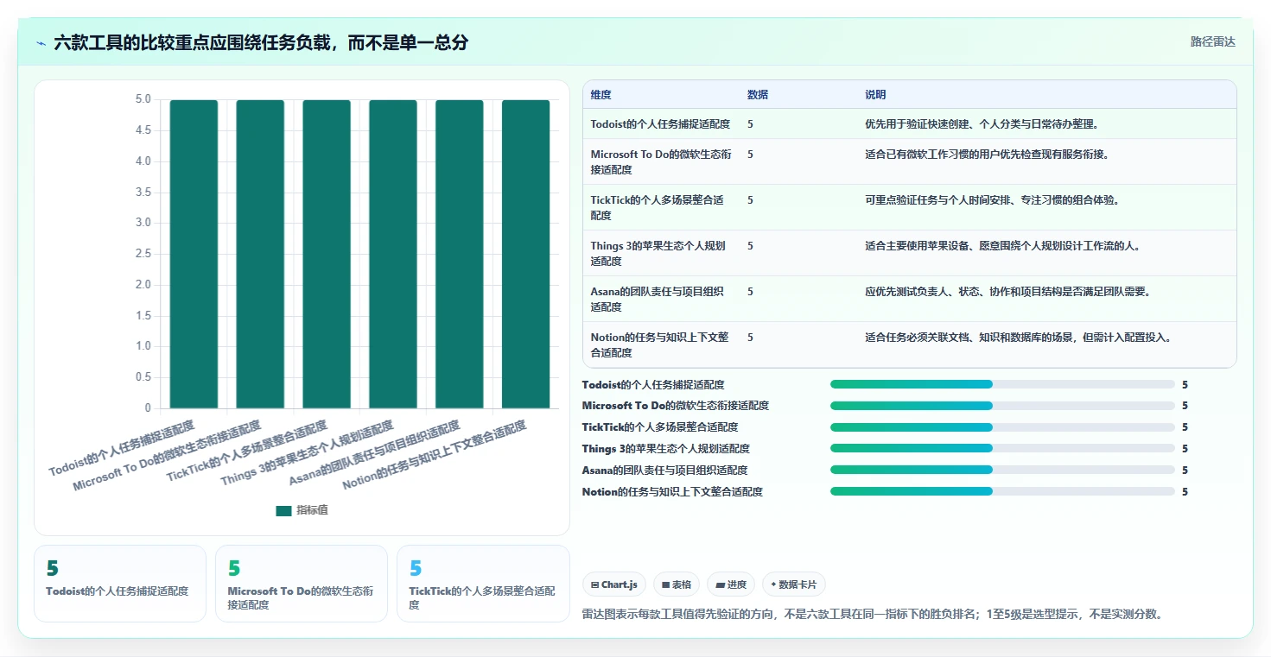The height and width of the screenshot is (657, 1271).
Task: Click the lightning icon beside the title
Action: click(x=41, y=42)
